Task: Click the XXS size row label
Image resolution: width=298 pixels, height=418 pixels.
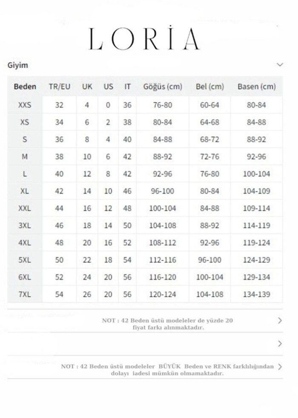Action: (25, 105)
